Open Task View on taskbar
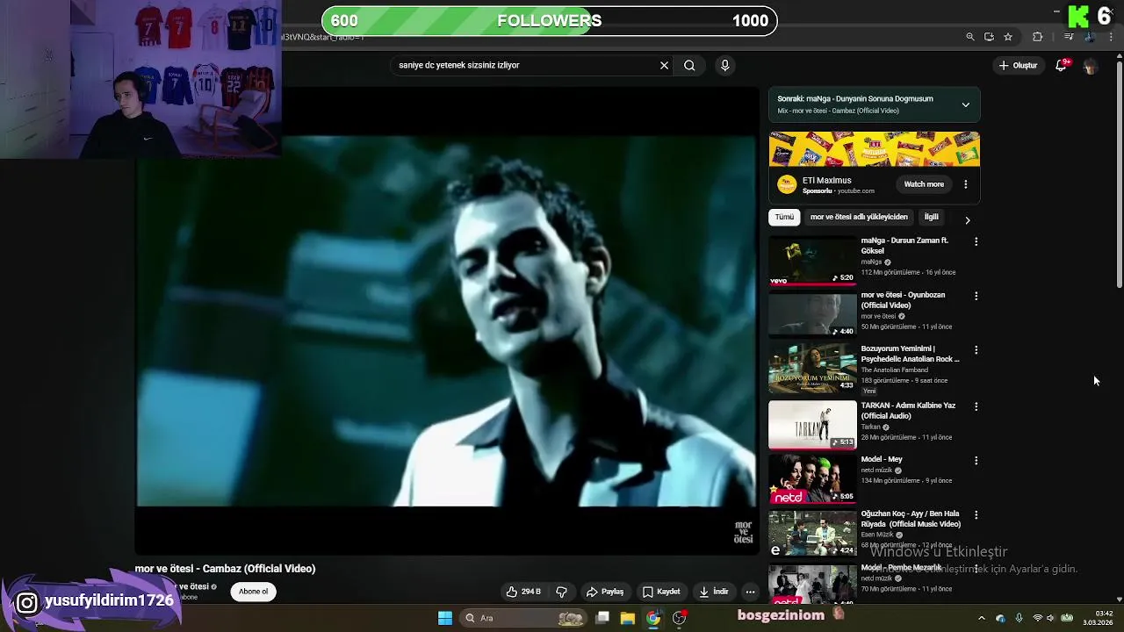 tap(602, 618)
